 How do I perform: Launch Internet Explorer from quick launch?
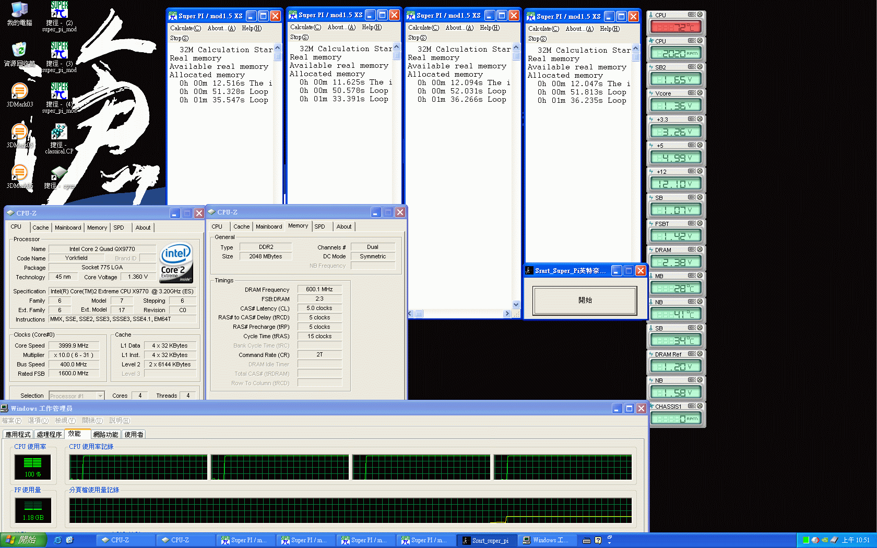click(x=57, y=540)
